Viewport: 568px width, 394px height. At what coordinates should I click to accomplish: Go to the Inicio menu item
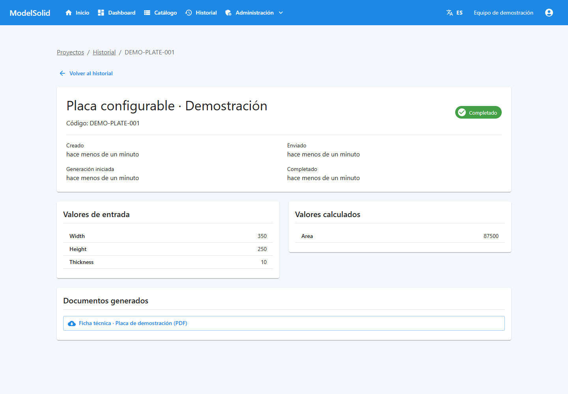click(77, 13)
